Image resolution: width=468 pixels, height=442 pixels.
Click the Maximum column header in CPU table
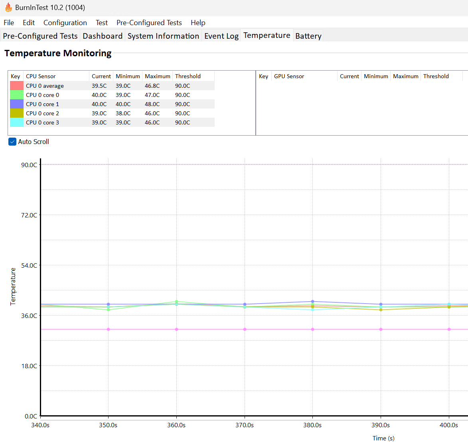click(157, 76)
